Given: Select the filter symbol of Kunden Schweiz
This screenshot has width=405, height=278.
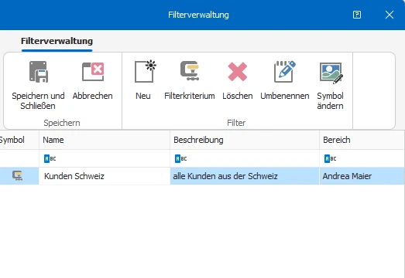Looking at the screenshot, I should coord(18,176).
